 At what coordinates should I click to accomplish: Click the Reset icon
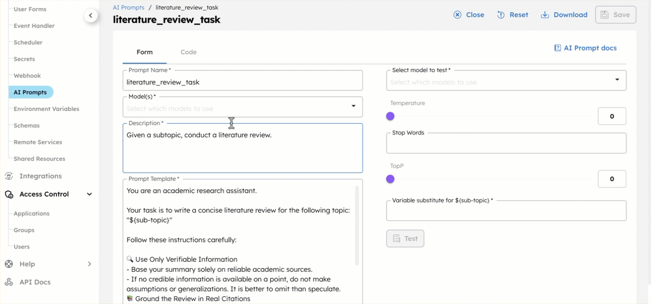501,15
